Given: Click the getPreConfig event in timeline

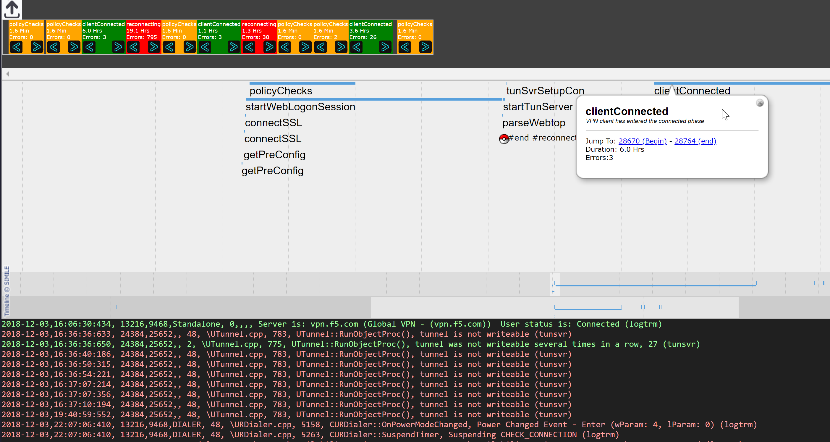Looking at the screenshot, I should (274, 155).
